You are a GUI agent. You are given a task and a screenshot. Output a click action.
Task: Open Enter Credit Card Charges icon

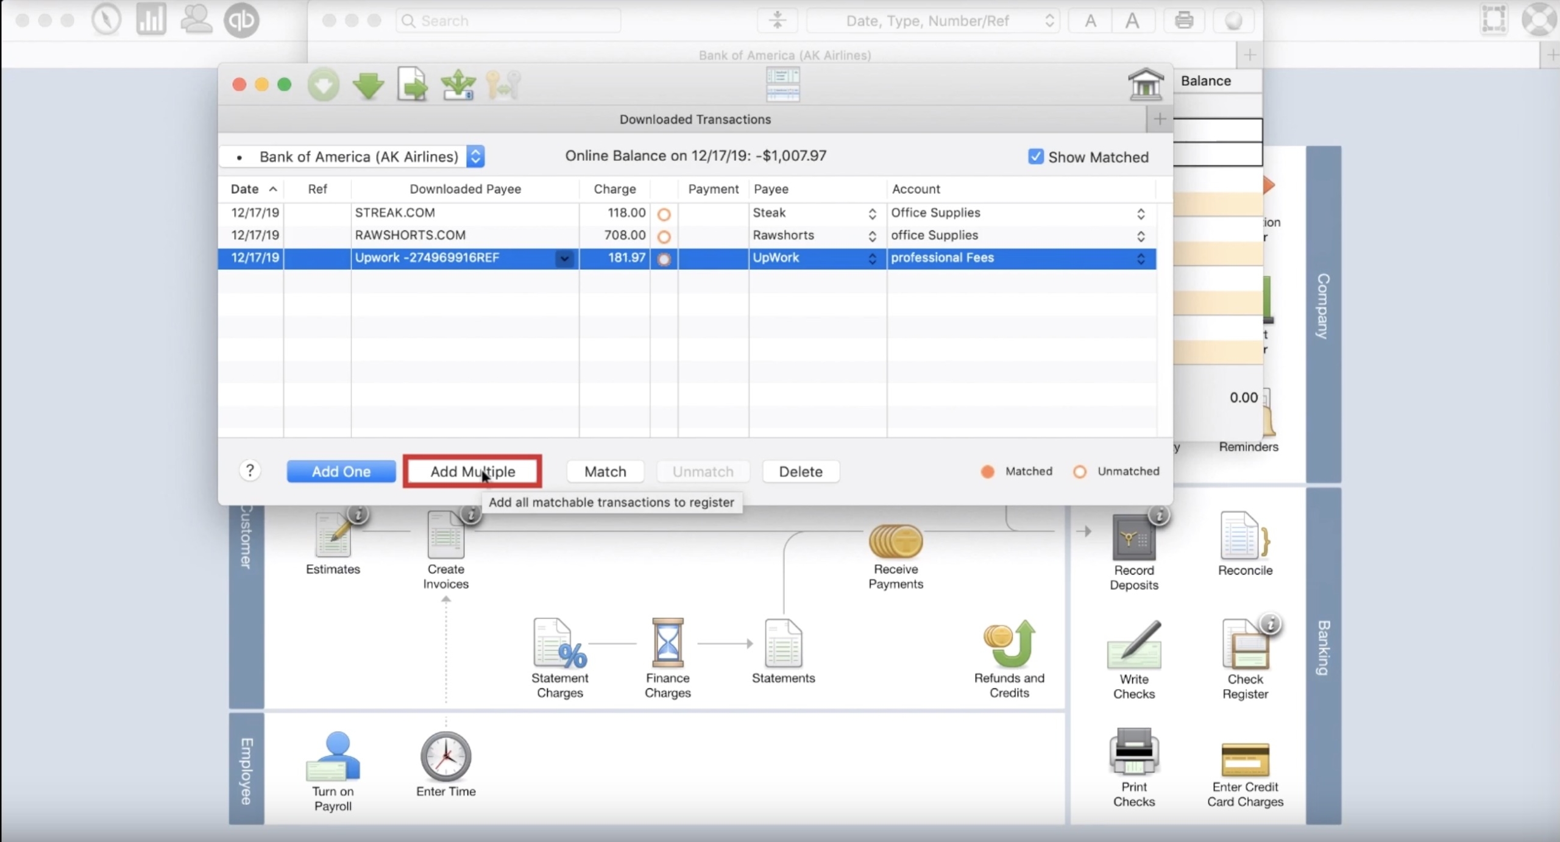click(1246, 759)
